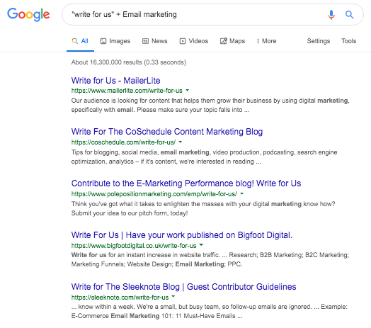Expand dropdown arrow beside bigfootdigital.co.uk URL
Image resolution: width=371 pixels, height=328 pixels.
click(201, 245)
